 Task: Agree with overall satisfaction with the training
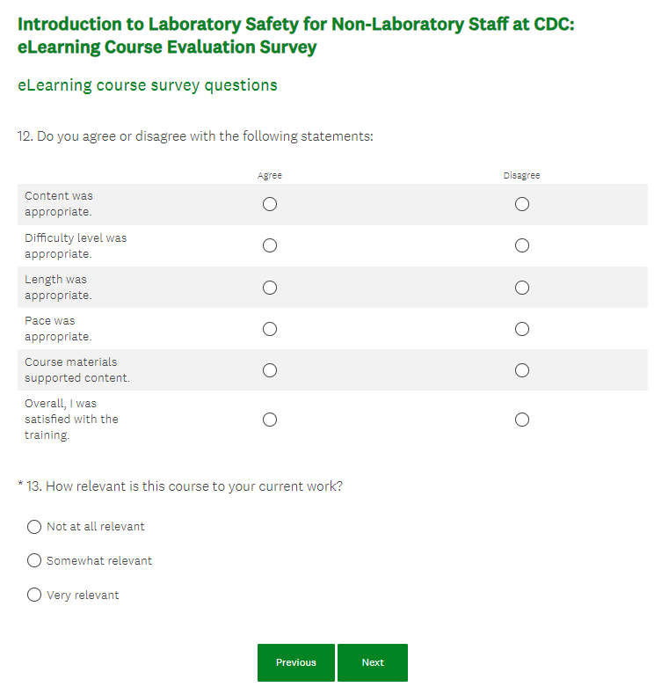(270, 420)
